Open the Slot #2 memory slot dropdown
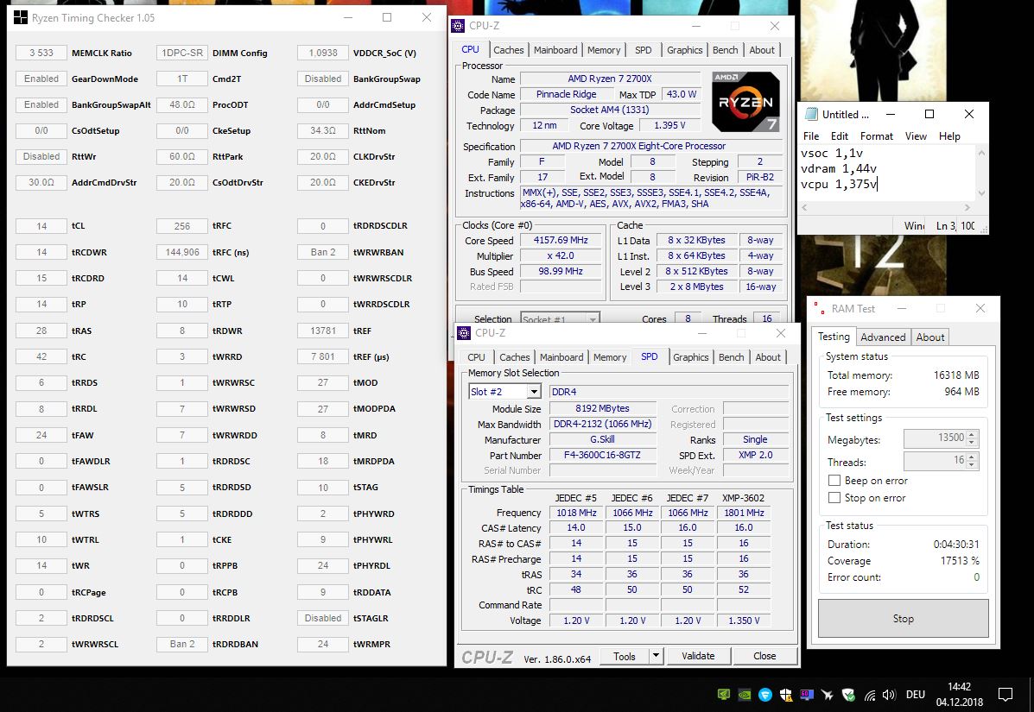The width and height of the screenshot is (1034, 712). [x=534, y=392]
